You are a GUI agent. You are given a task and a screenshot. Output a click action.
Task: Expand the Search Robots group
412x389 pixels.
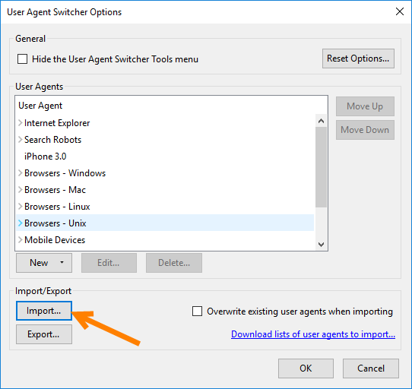click(x=21, y=140)
